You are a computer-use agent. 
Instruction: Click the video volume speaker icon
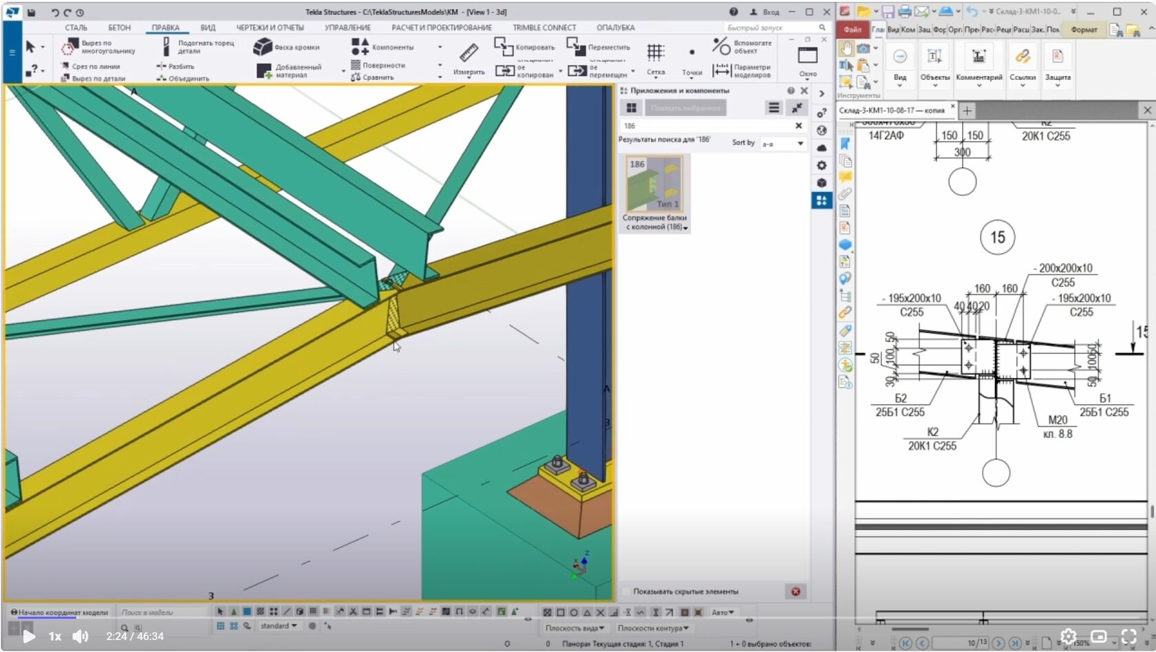coord(81,636)
